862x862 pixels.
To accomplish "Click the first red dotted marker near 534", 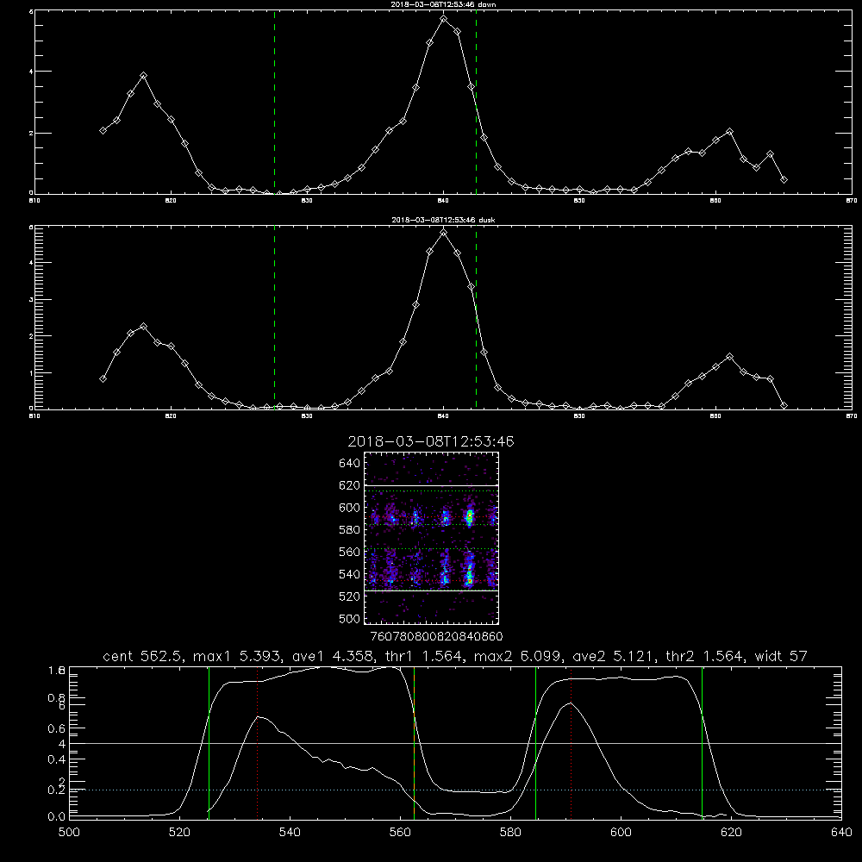I will coord(257,743).
